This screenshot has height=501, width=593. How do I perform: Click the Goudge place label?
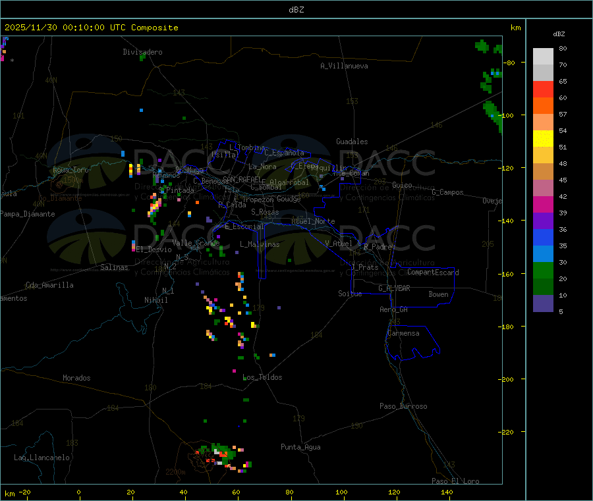pos(289,199)
